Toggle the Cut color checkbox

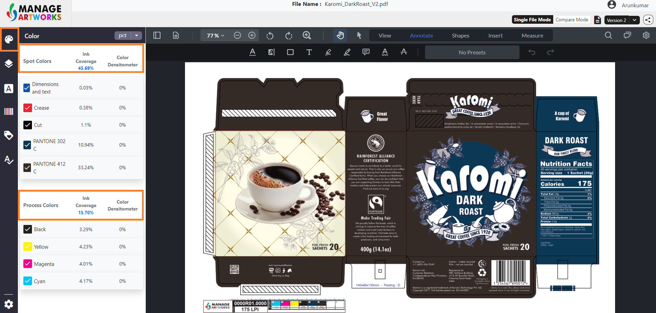[x=28, y=125]
